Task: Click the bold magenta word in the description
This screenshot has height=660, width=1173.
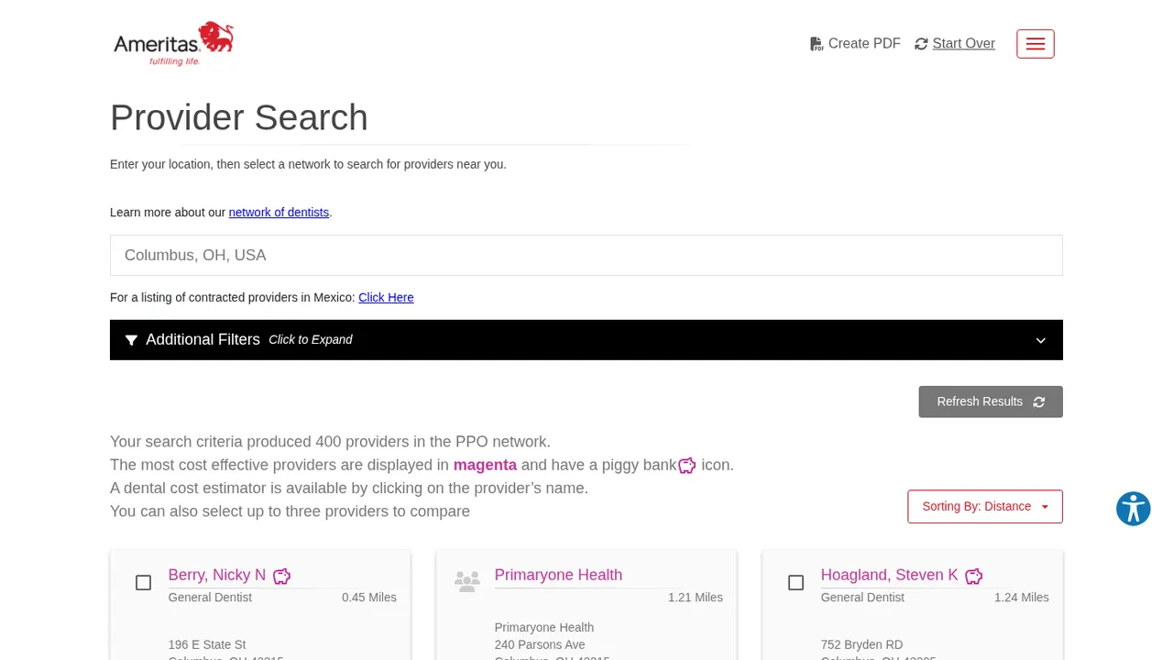Action: [x=485, y=465]
